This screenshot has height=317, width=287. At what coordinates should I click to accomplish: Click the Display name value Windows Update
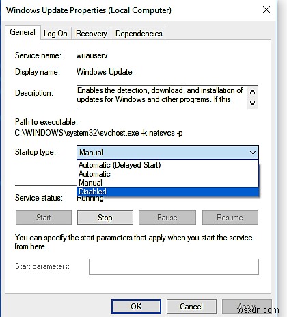tap(105, 72)
